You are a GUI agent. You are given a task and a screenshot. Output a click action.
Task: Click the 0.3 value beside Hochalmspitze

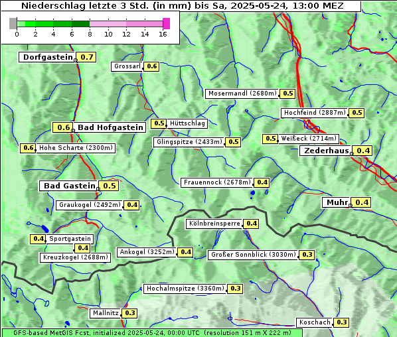[235, 289]
